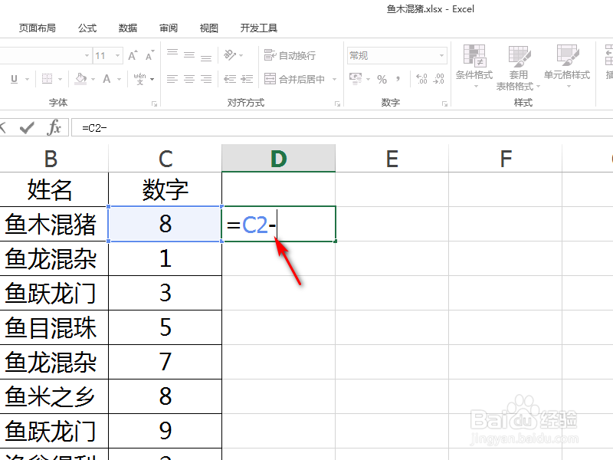
Task: Select bottom align icon
Action: click(x=206, y=58)
